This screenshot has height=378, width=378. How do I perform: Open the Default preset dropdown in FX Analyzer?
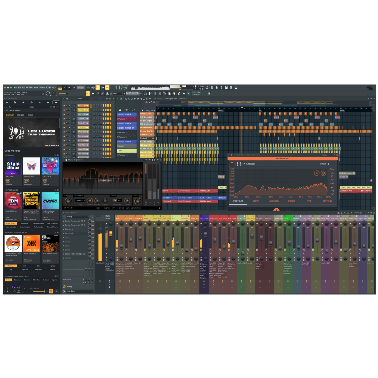tap(323, 164)
